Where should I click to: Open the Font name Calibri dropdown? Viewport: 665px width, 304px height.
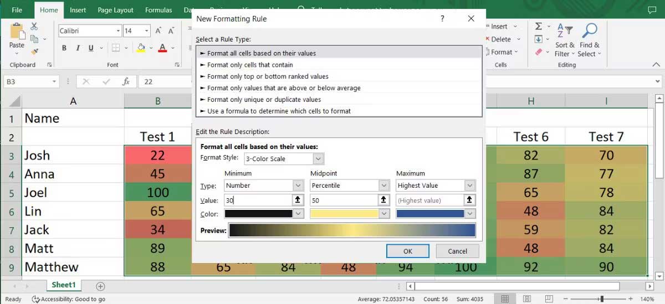(x=117, y=31)
